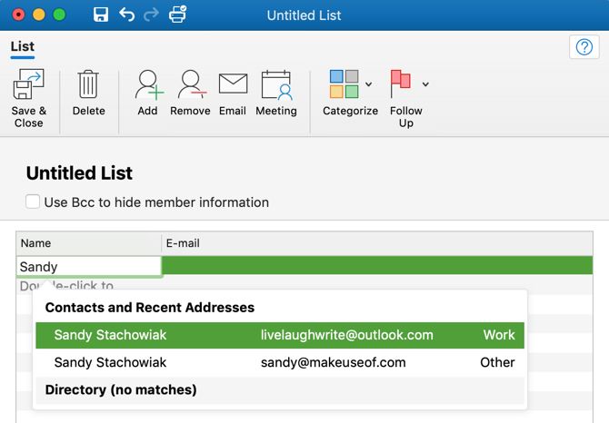This screenshot has height=423, width=609.
Task: Click the Delete trash can icon
Action: [x=88, y=86]
